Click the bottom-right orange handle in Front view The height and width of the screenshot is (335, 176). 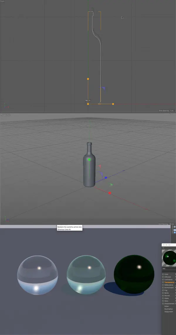(x=113, y=104)
